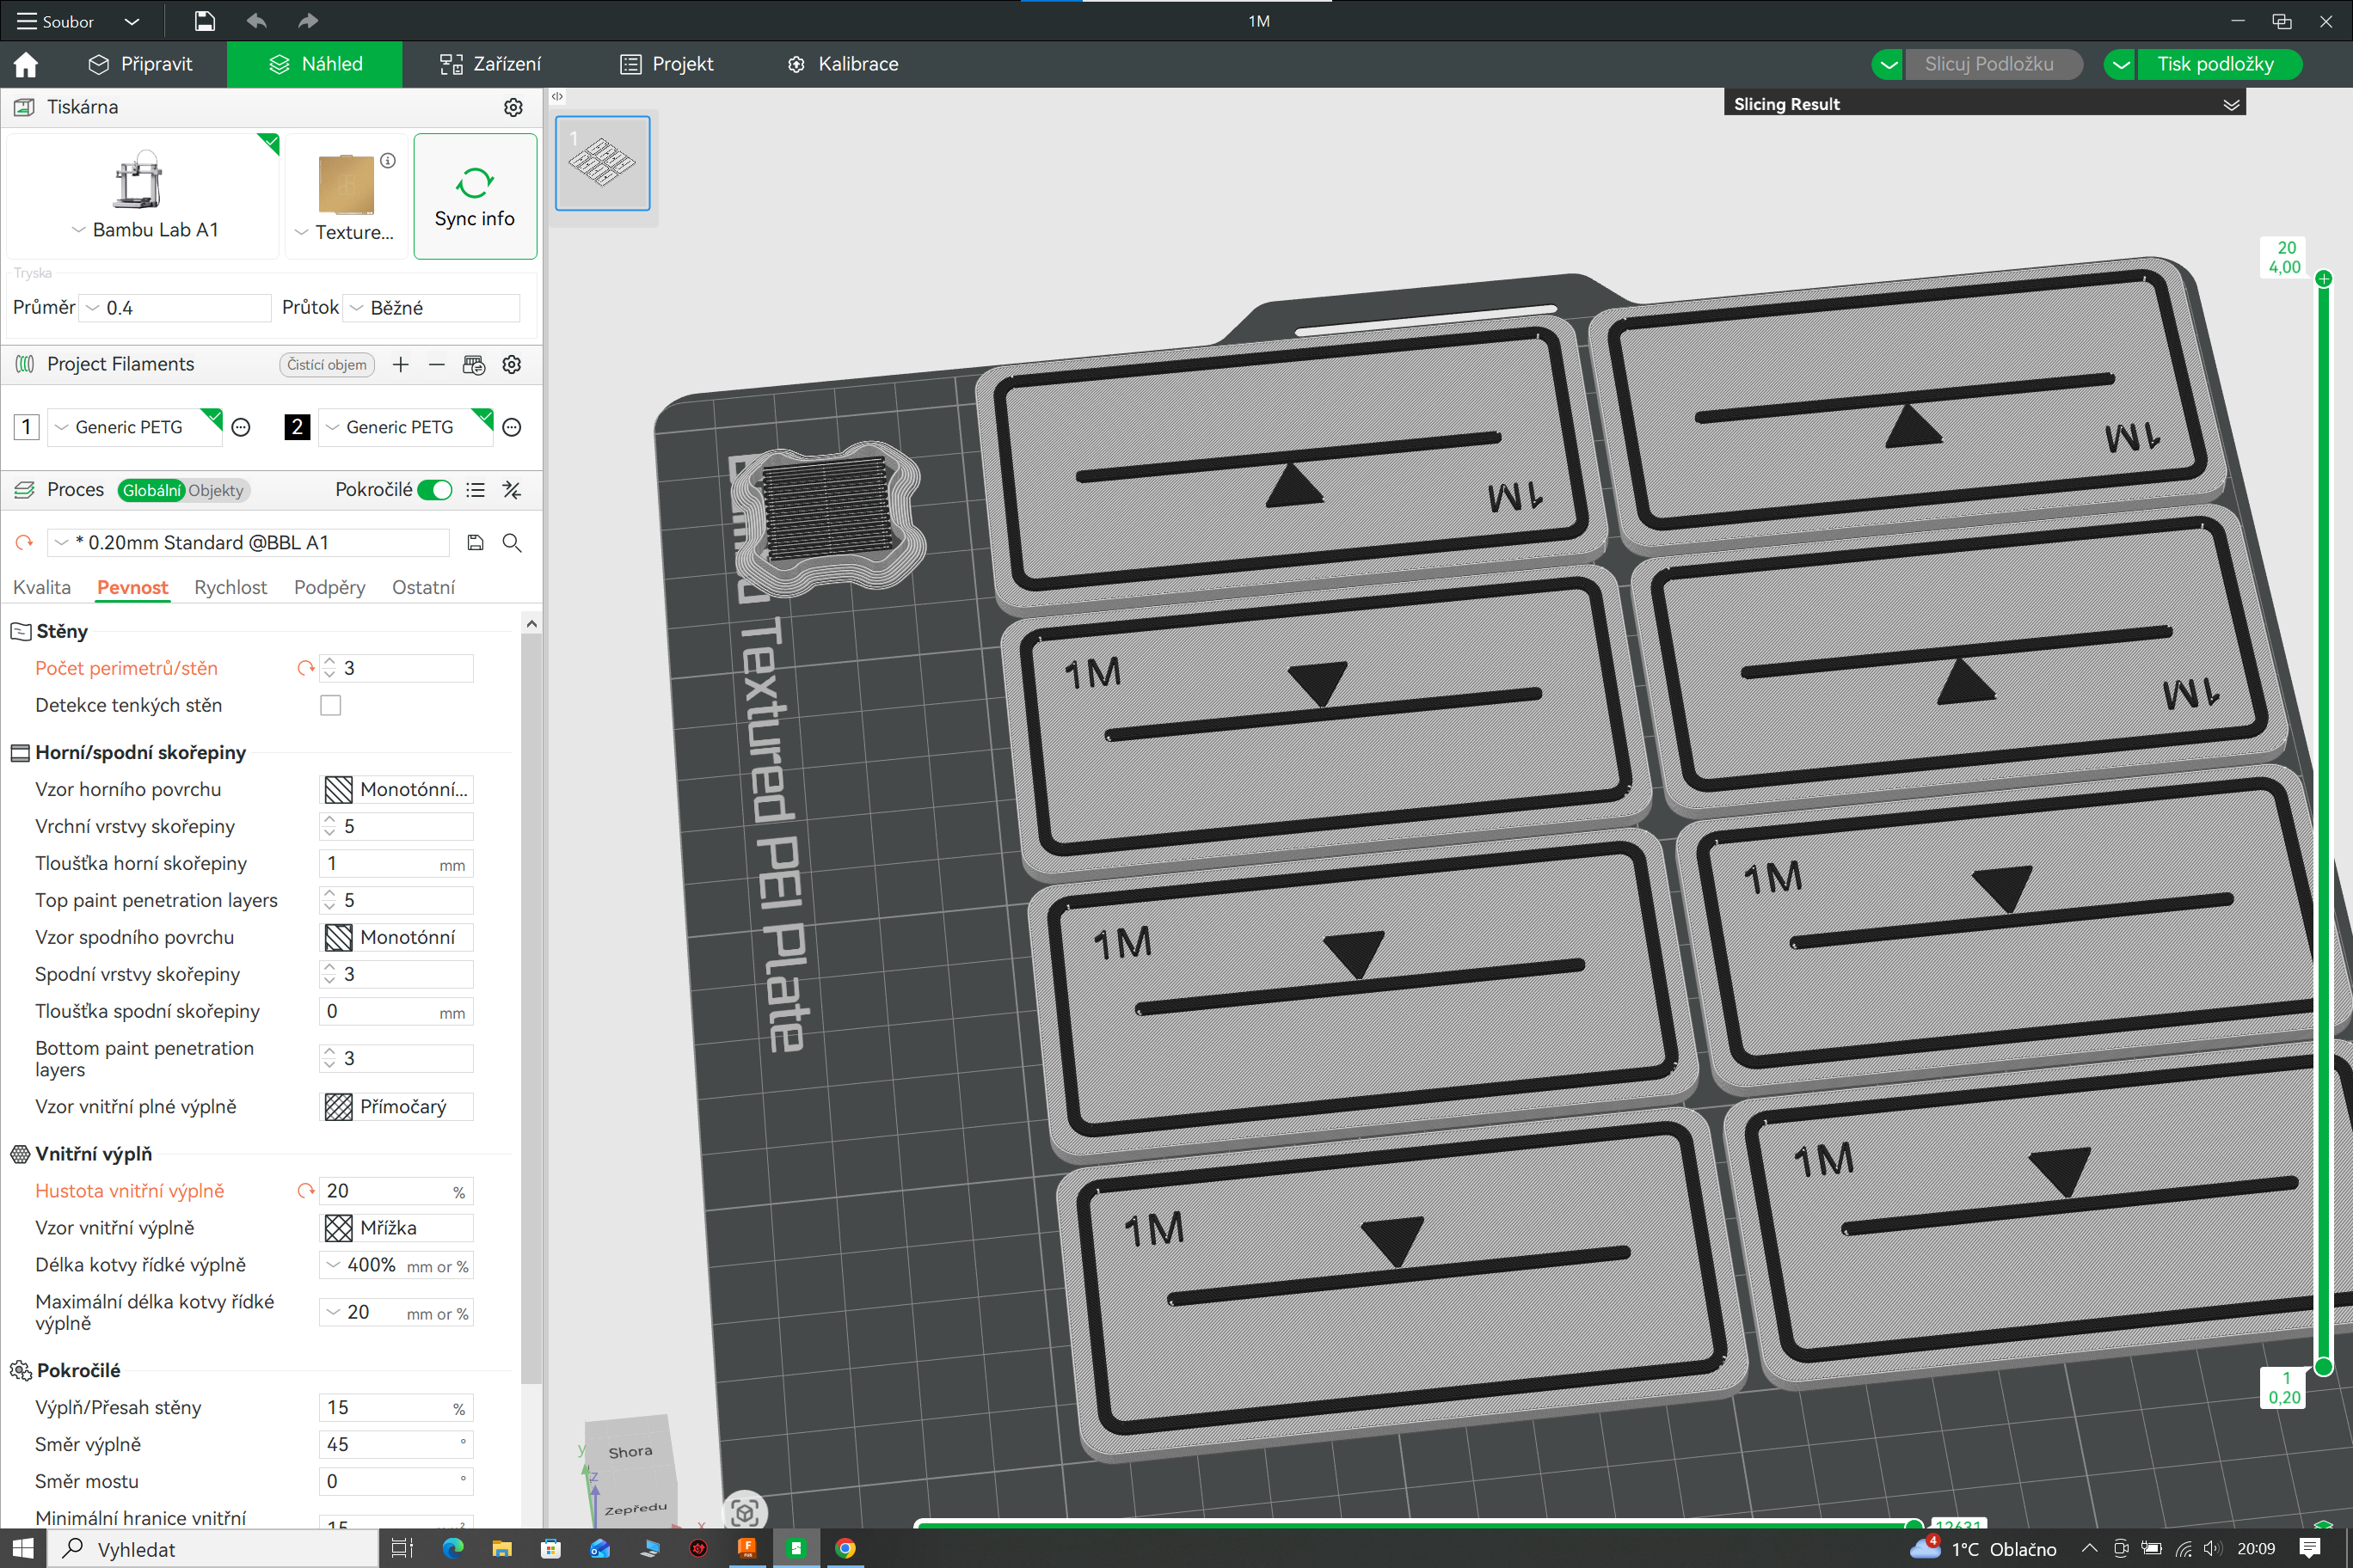Click Čistící objem button
Viewport: 2353px width, 1568px height.
[x=327, y=365]
